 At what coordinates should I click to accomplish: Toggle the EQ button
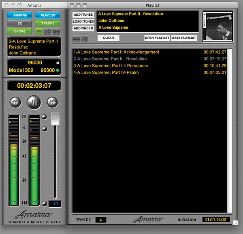tap(19, 23)
